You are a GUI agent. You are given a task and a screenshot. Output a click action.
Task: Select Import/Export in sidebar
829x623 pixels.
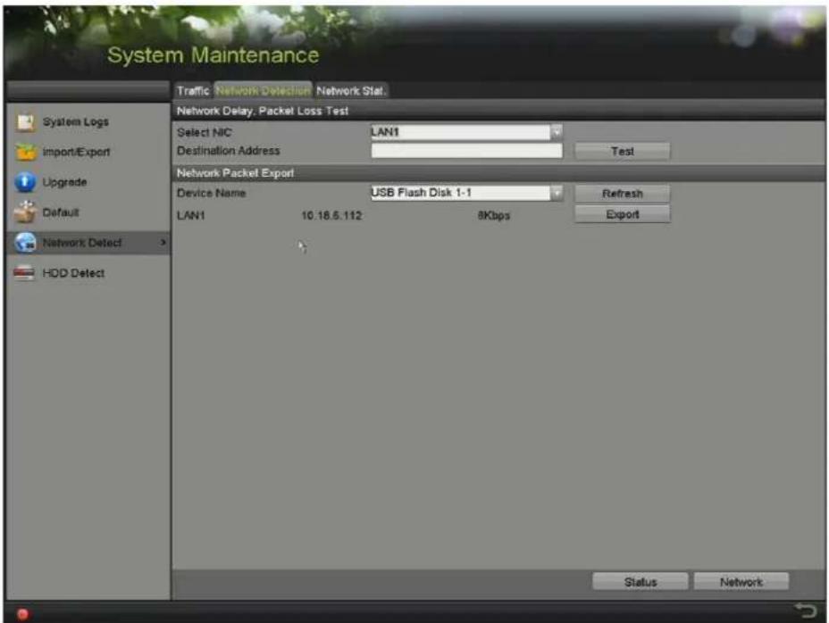click(x=76, y=153)
